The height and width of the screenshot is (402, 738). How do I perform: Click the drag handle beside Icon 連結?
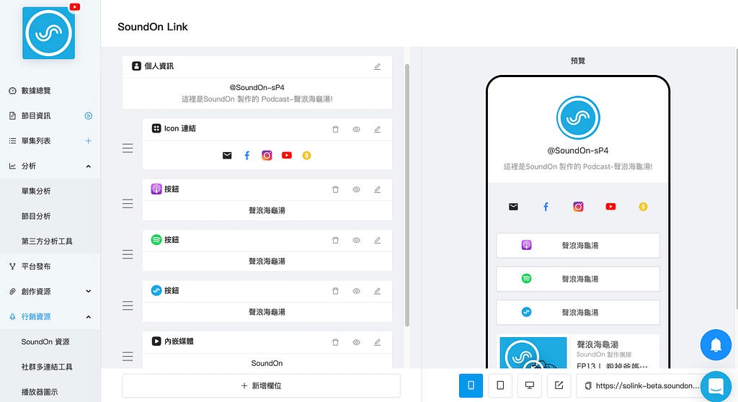[x=128, y=148]
